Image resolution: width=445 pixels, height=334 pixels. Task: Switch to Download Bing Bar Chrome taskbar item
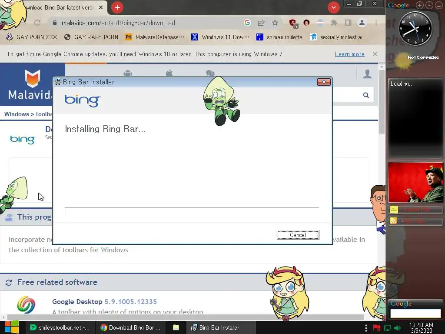(x=130, y=327)
